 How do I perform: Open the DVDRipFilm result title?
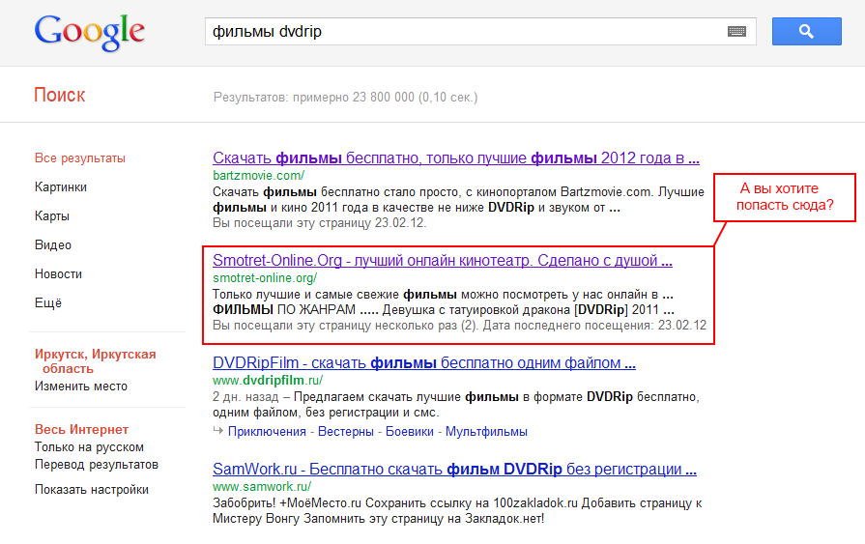click(x=423, y=364)
